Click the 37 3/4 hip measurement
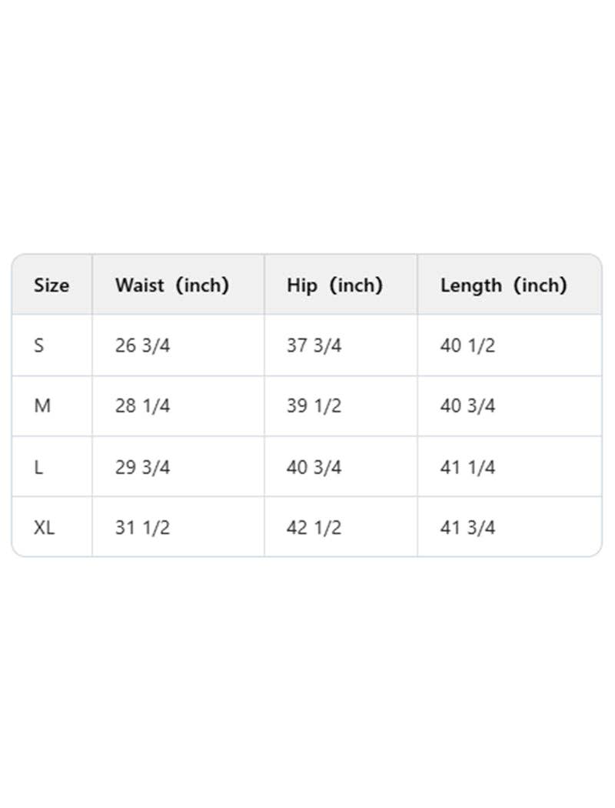615x808 pixels. [314, 346]
